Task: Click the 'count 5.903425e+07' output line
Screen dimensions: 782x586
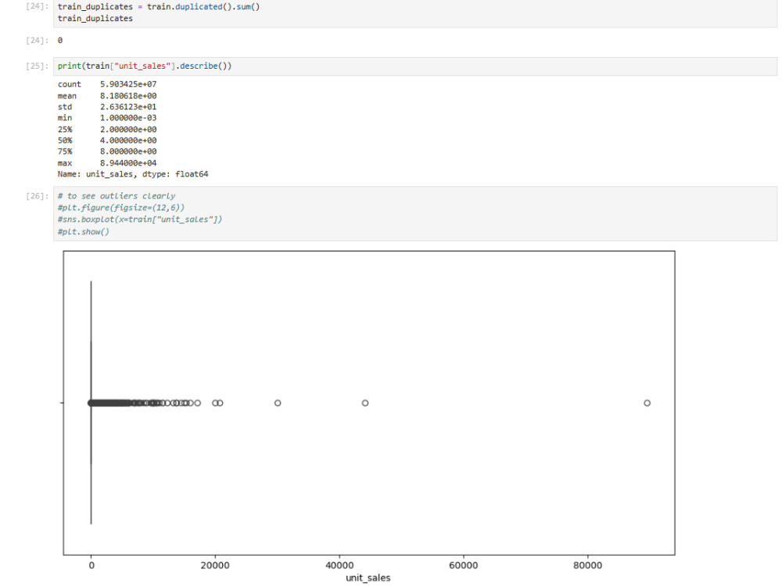Action: [x=107, y=84]
